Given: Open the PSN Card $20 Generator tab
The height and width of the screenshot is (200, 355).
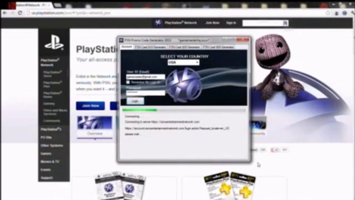Looking at the screenshot, I should click(184, 47).
